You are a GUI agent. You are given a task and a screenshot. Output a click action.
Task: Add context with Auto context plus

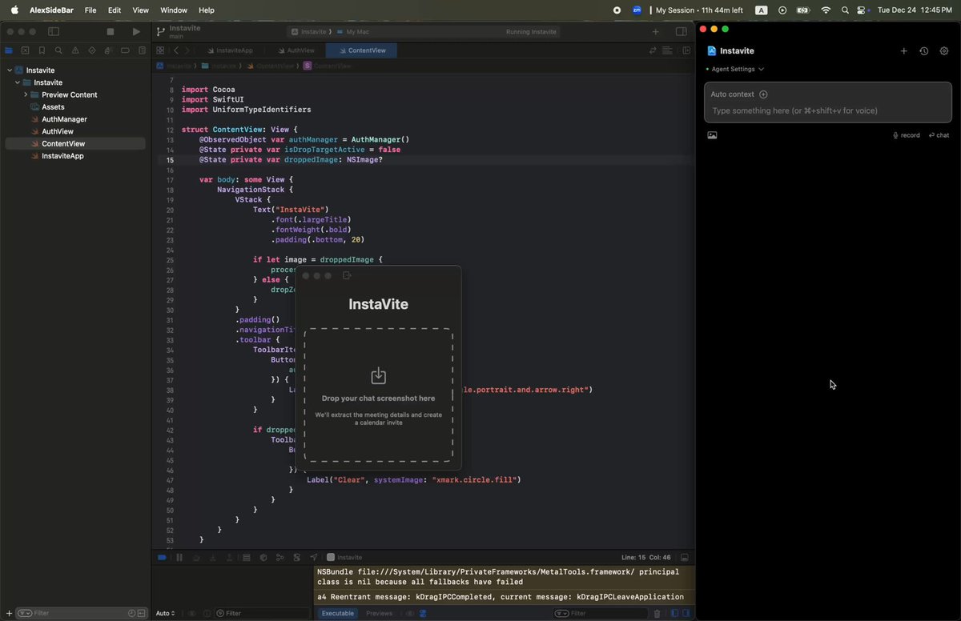click(763, 94)
